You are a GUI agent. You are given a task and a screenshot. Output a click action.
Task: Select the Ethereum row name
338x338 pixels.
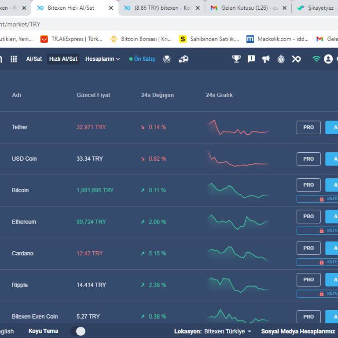[24, 222]
